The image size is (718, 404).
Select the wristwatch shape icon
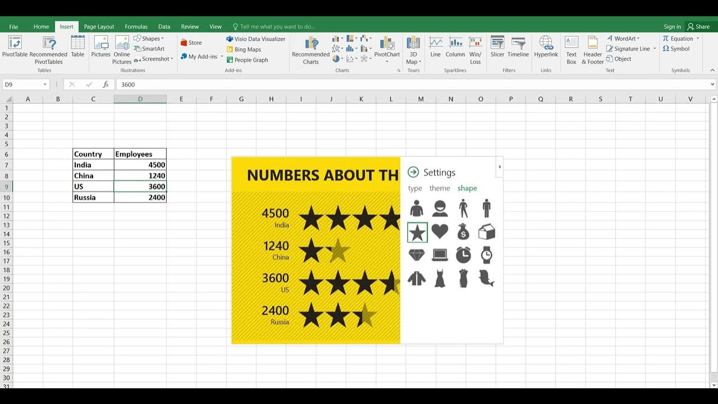(x=486, y=255)
